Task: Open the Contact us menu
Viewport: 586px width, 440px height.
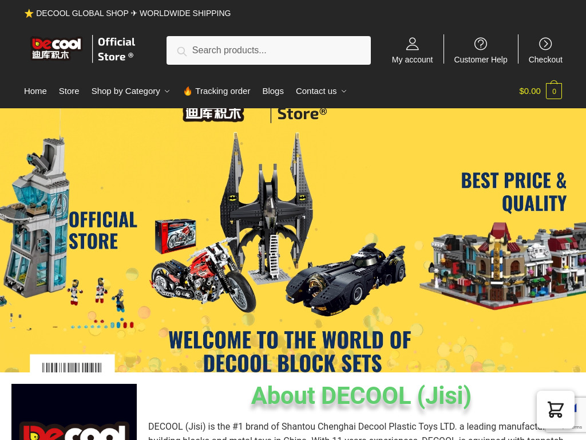Action: 316,91
